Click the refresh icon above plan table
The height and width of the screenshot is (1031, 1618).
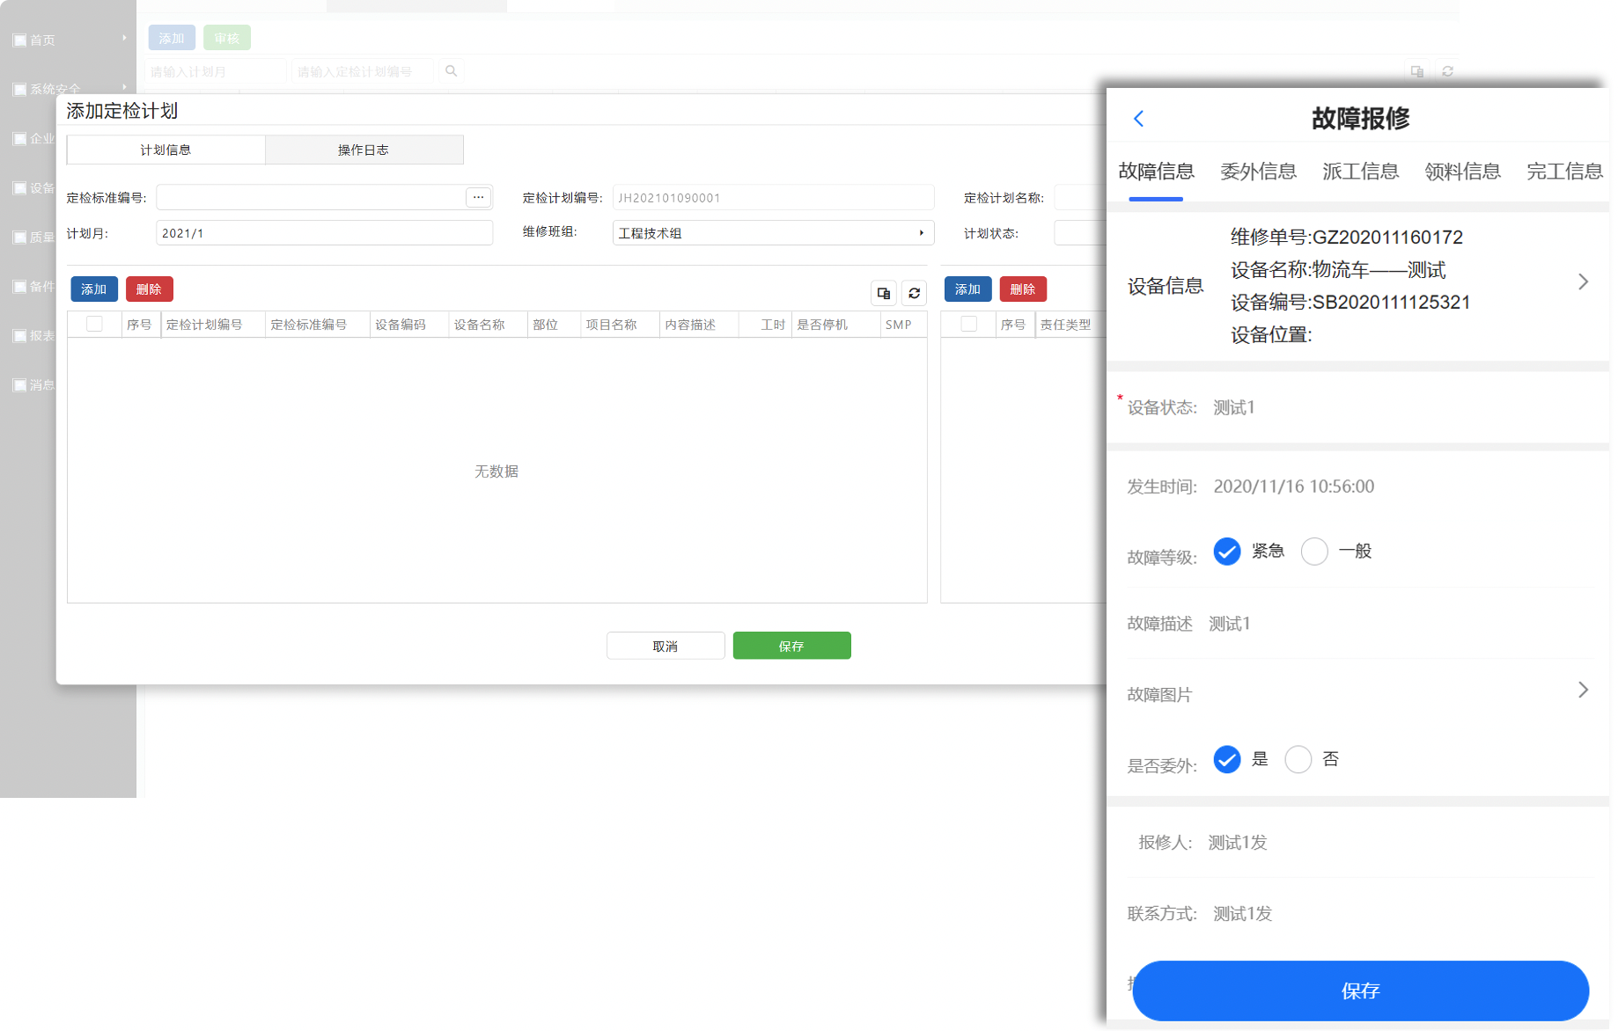[x=914, y=293]
